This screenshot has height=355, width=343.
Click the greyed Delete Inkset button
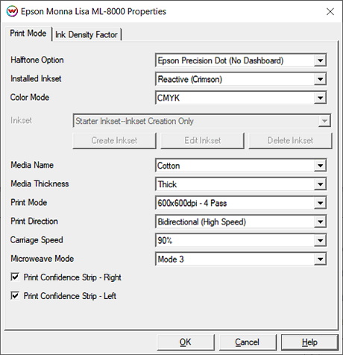pos(290,141)
